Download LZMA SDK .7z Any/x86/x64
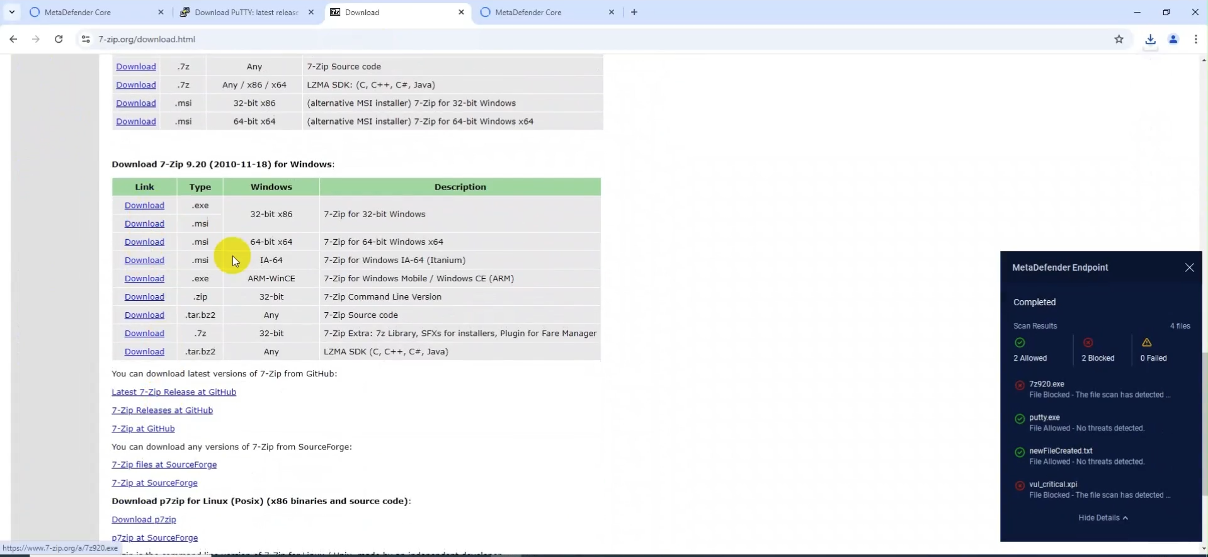Viewport: 1208px width, 557px height. [x=135, y=85]
